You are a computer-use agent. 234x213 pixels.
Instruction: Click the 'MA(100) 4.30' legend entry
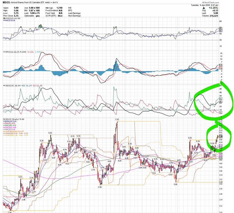coord(11,126)
